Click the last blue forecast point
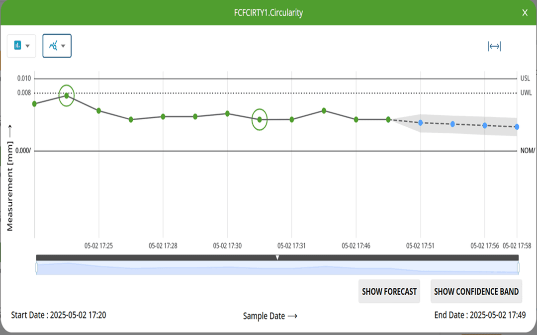Screen dimensions: 537x335 (517, 127)
